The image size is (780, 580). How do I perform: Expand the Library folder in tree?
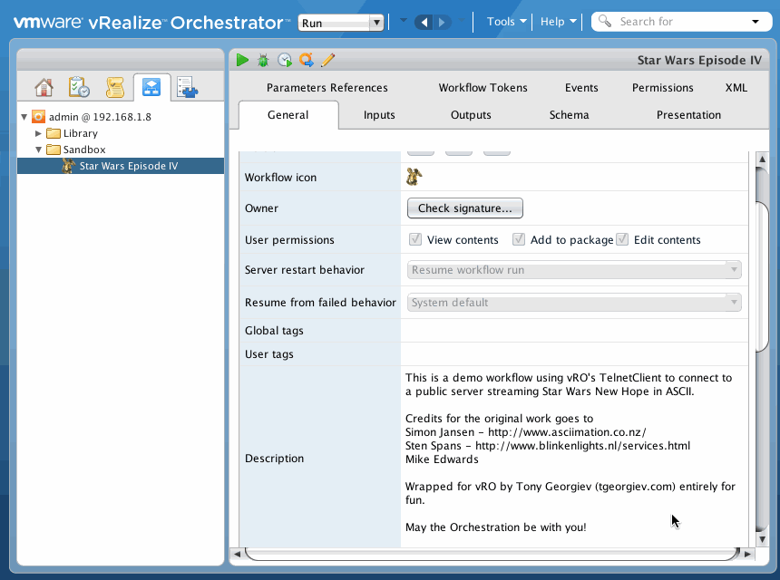tap(38, 133)
